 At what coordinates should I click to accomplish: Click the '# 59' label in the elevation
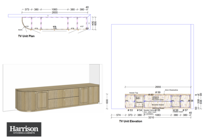158,92
